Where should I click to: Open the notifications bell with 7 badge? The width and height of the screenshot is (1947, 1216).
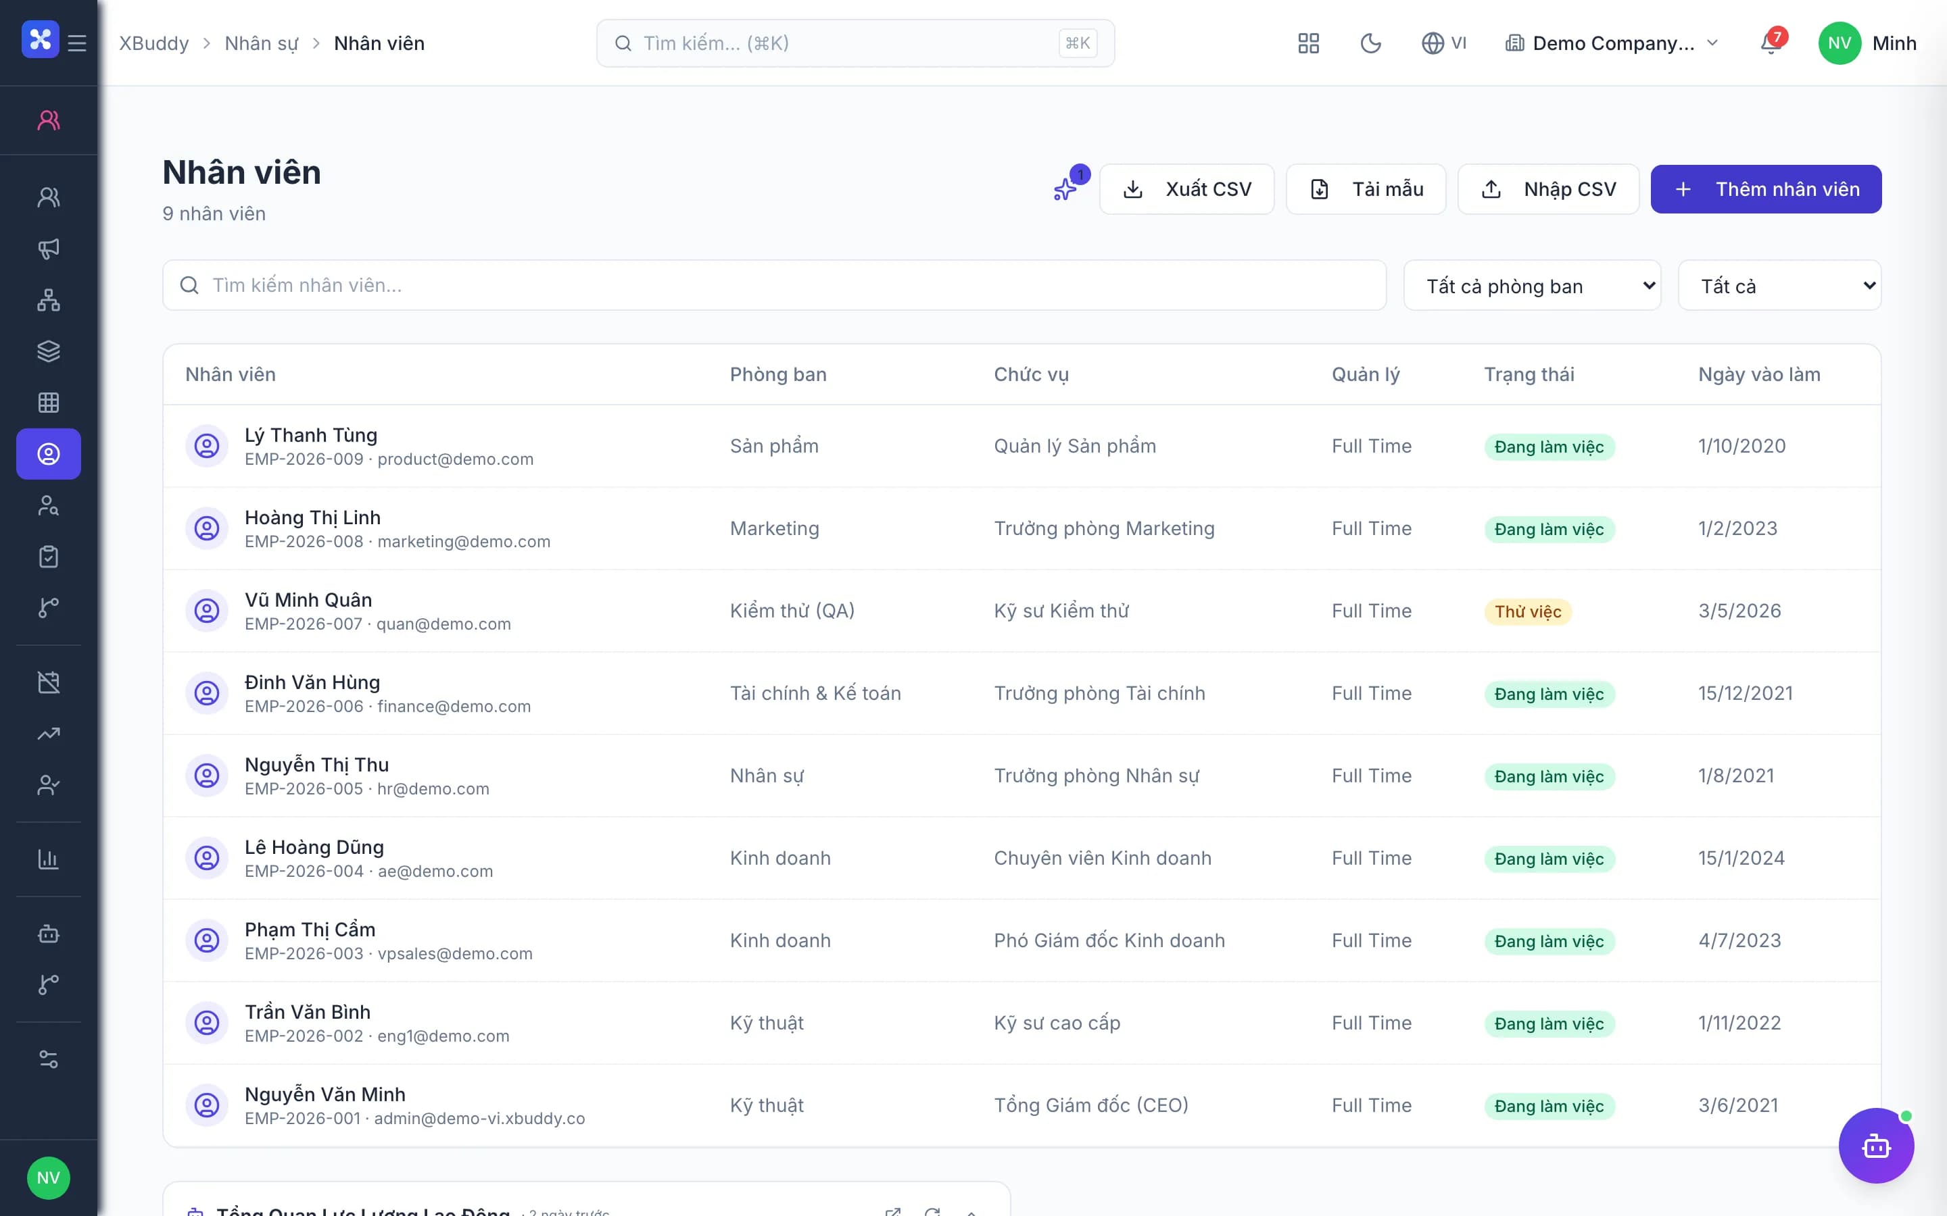coord(1772,42)
